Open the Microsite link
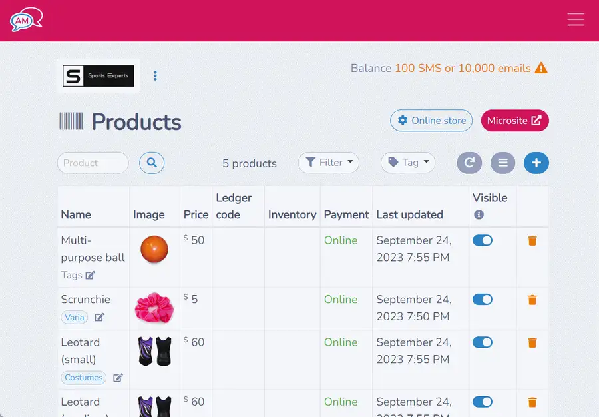Screen dimensions: 599x417 coord(515,121)
